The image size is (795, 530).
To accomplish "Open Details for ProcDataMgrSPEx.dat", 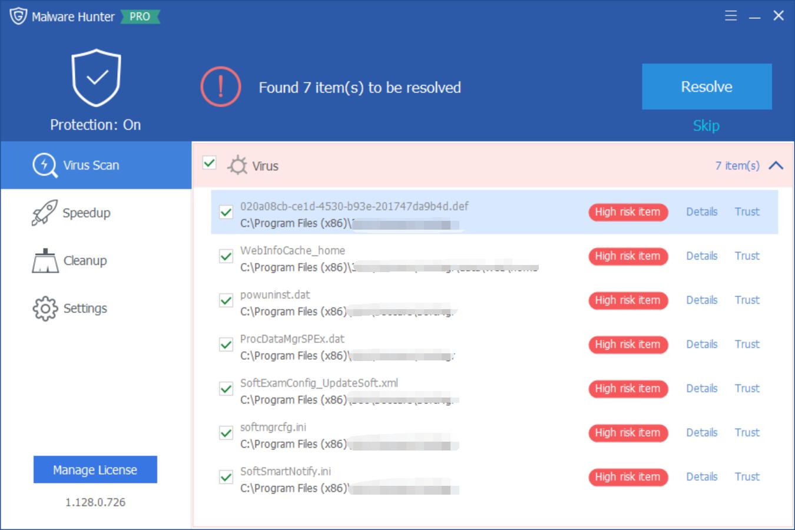I will pyautogui.click(x=701, y=344).
